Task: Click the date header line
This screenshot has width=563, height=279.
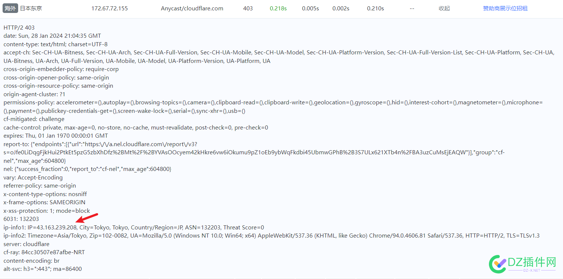Action: (x=52, y=36)
